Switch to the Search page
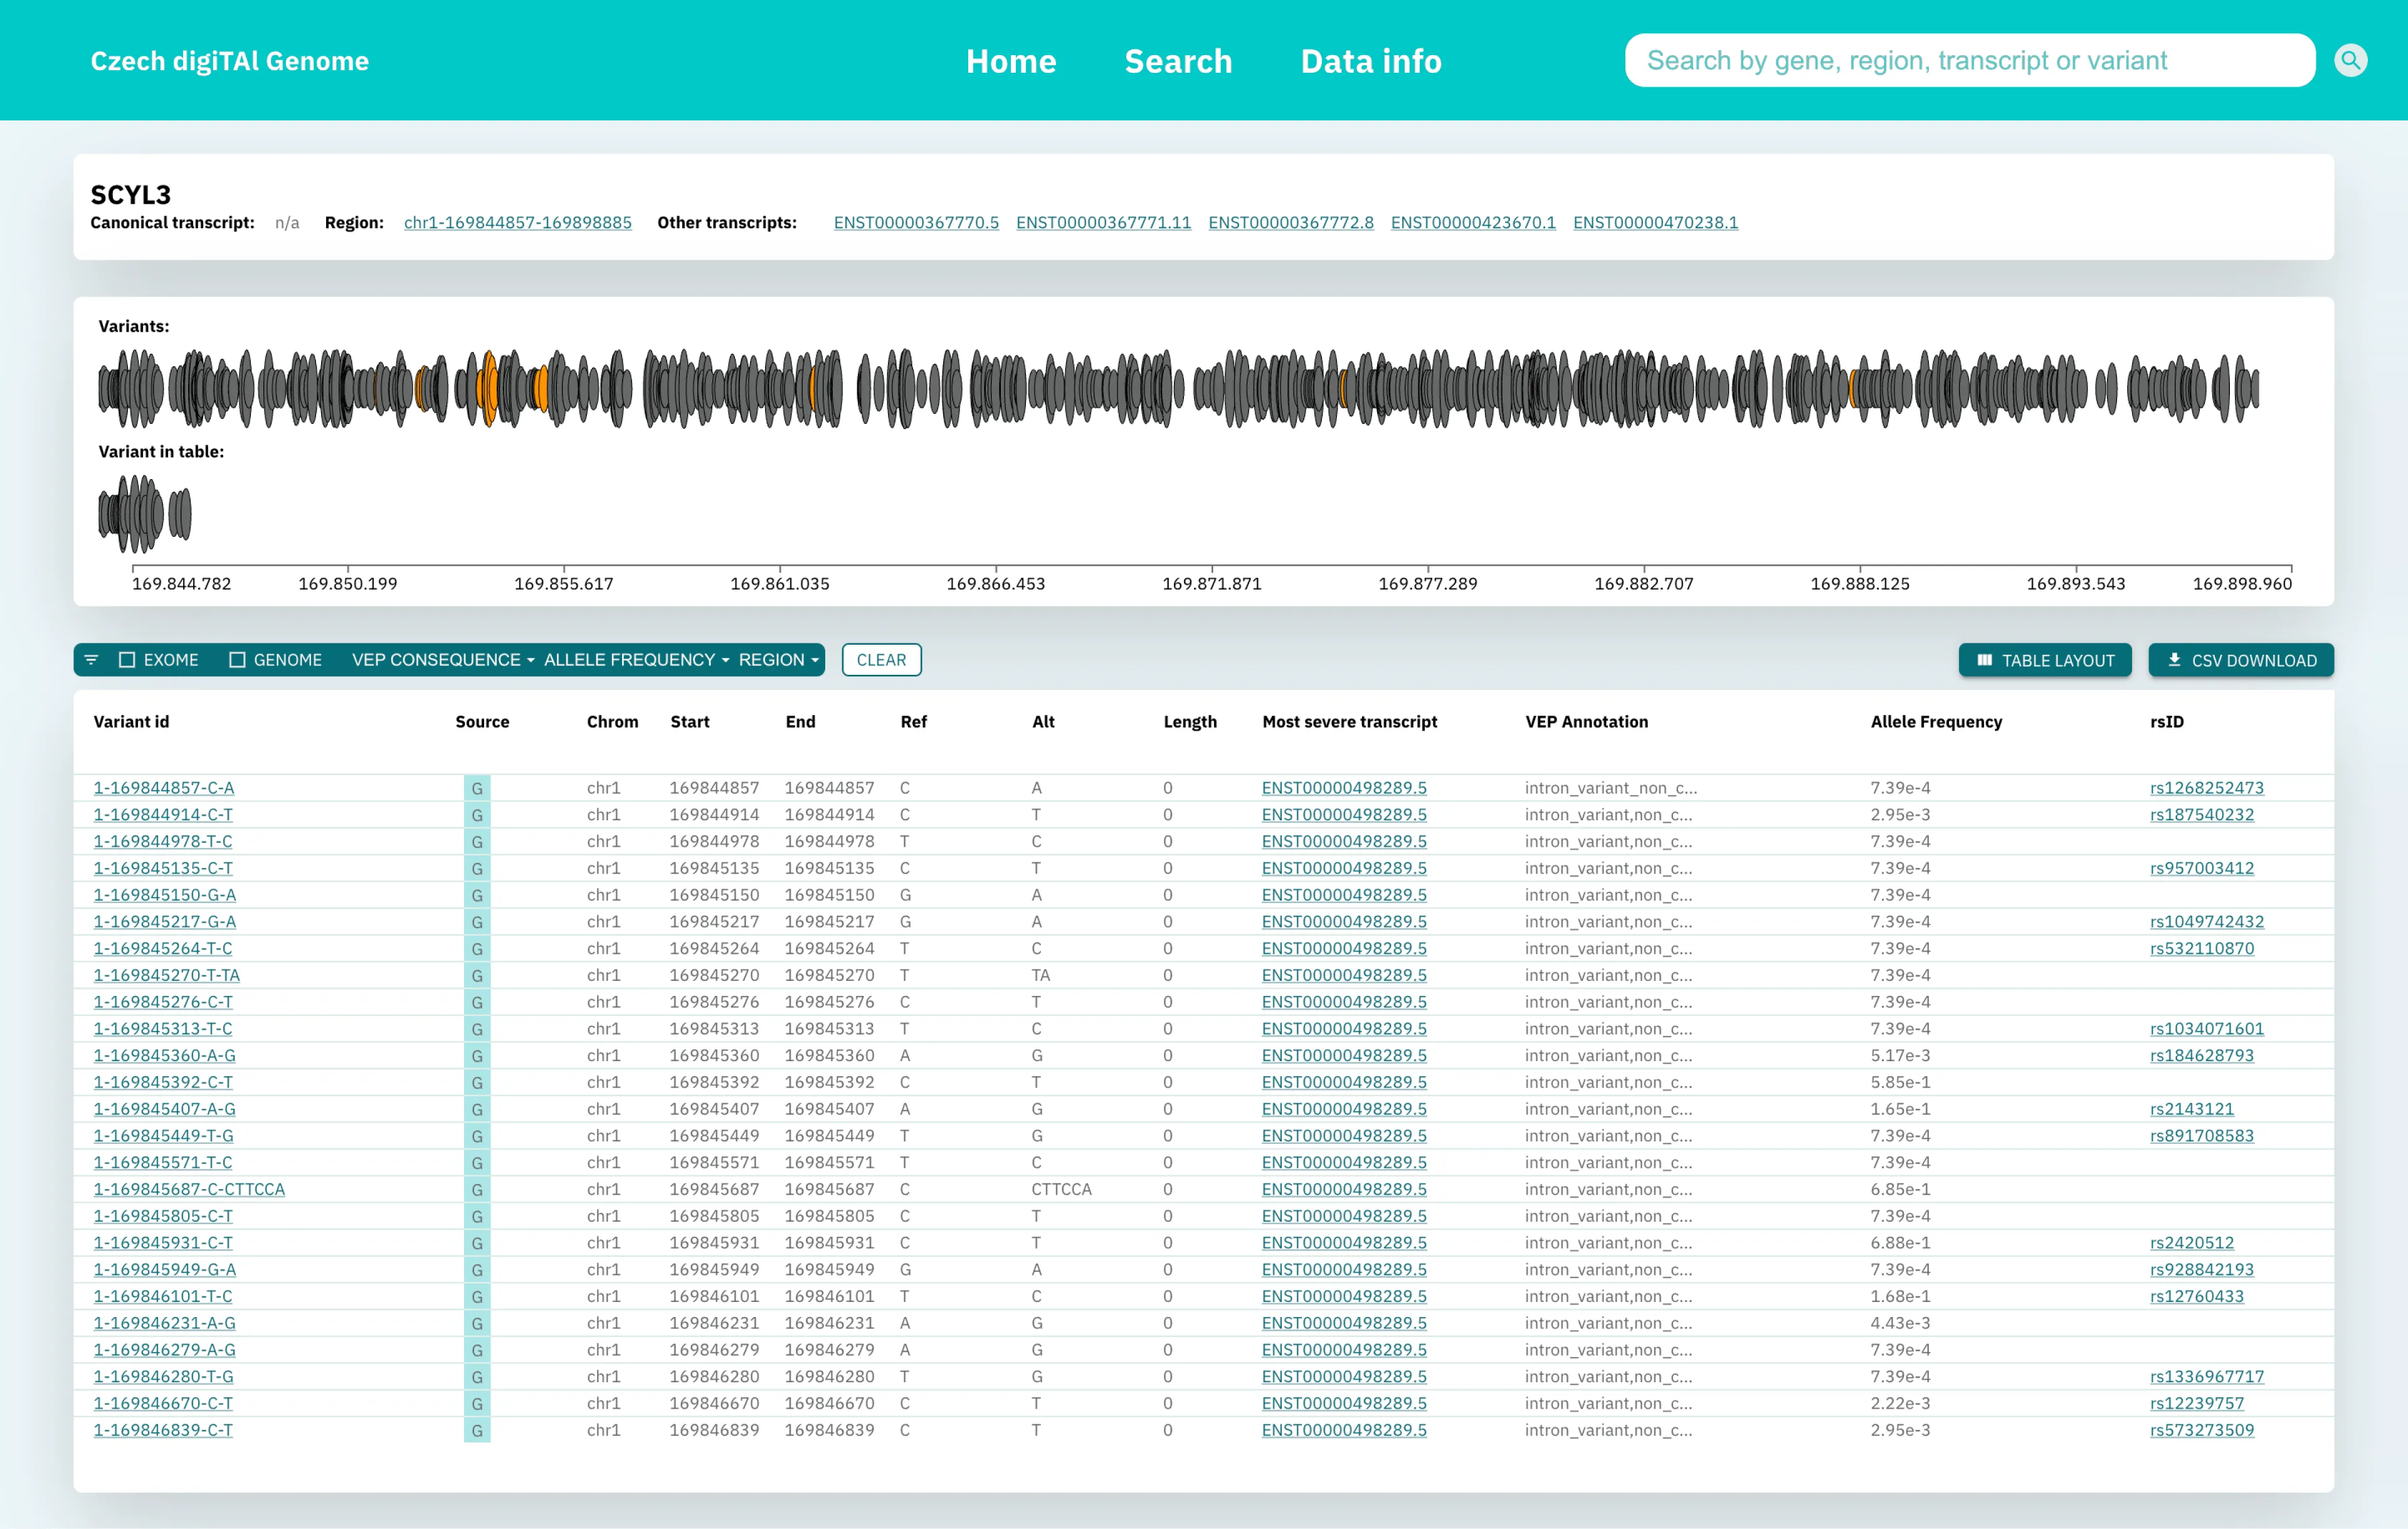Screen dimensions: 2408x1529 point(1178,61)
